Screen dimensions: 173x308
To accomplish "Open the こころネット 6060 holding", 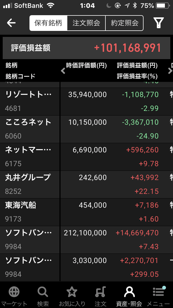I will point(86,129).
